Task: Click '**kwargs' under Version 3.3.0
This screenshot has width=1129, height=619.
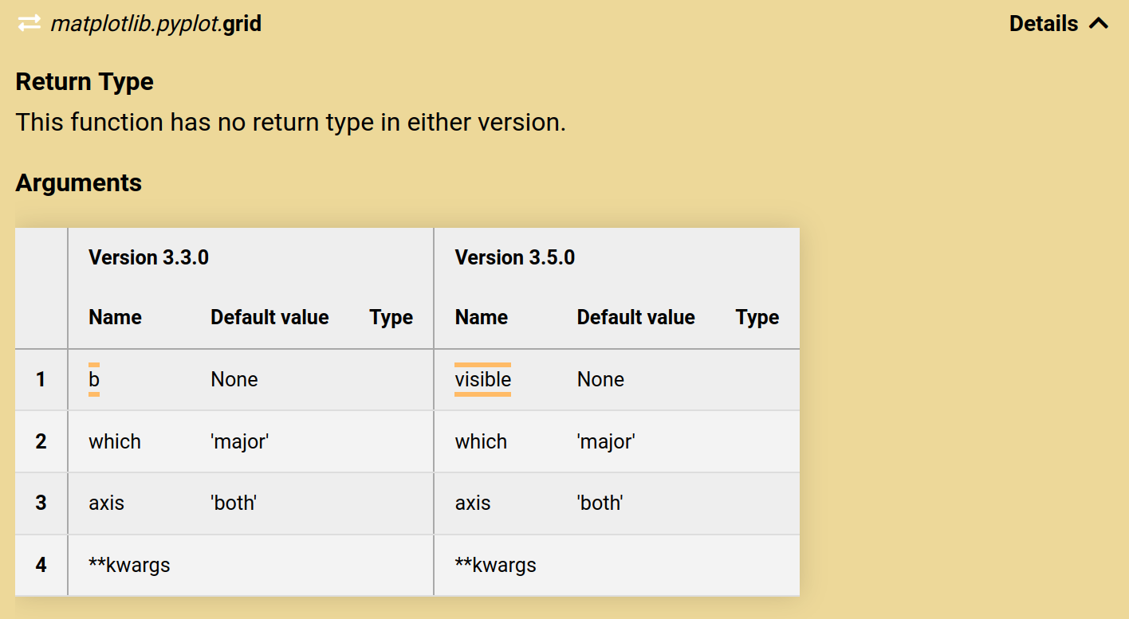Action: pos(129,566)
